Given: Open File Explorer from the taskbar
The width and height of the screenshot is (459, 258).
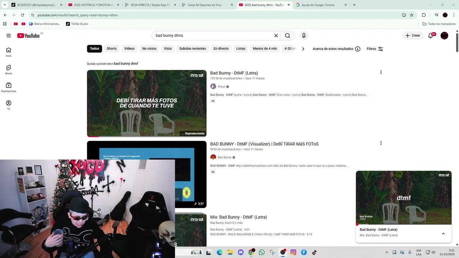Looking at the screenshot, I should click(x=230, y=252).
